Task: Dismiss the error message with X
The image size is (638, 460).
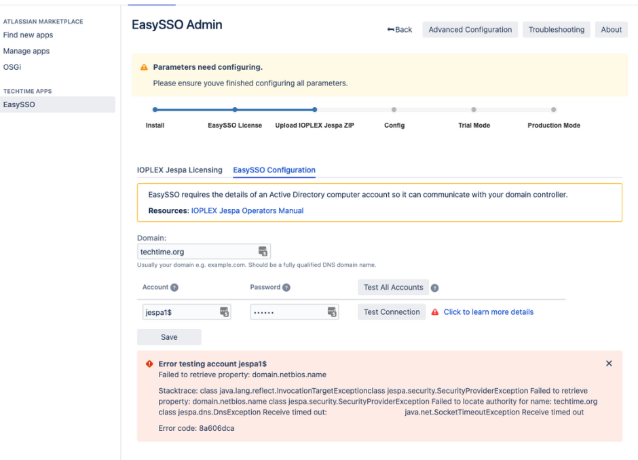Action: [x=608, y=364]
